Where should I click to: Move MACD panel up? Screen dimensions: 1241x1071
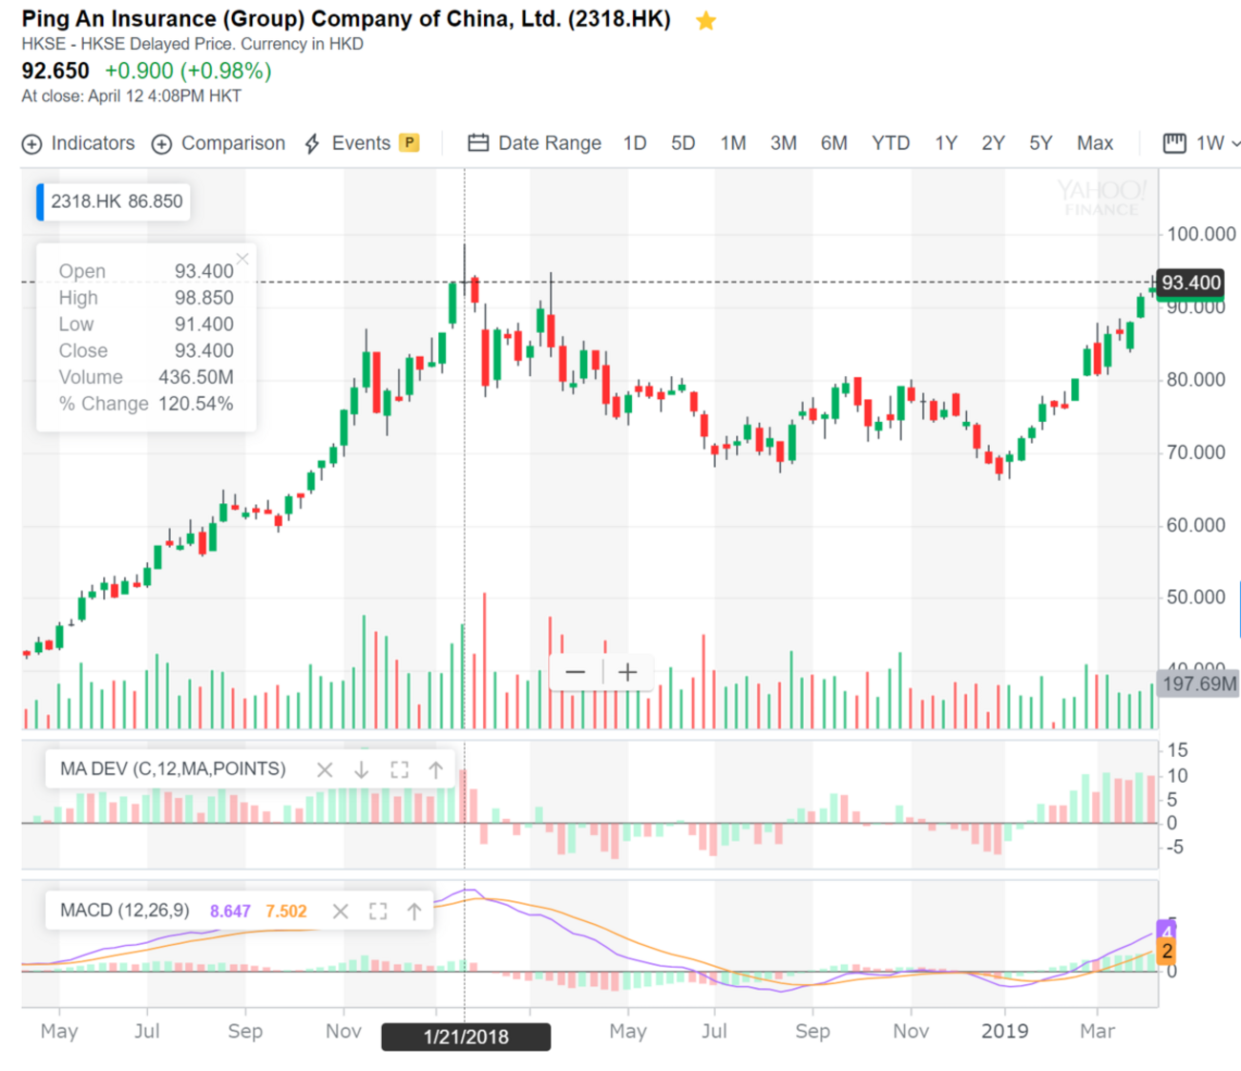pyautogui.click(x=414, y=911)
